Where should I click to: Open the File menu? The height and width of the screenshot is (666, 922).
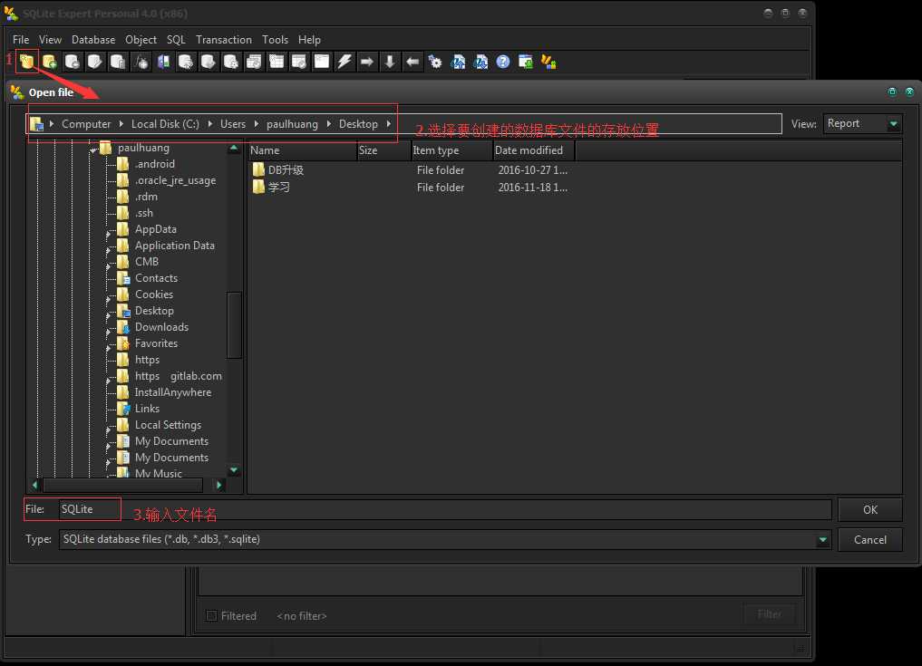click(x=21, y=39)
